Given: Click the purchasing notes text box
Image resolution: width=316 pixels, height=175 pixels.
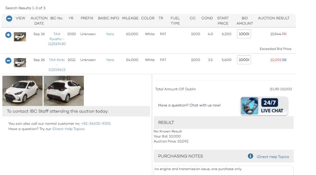Looking at the screenshot, I should 224,170.
